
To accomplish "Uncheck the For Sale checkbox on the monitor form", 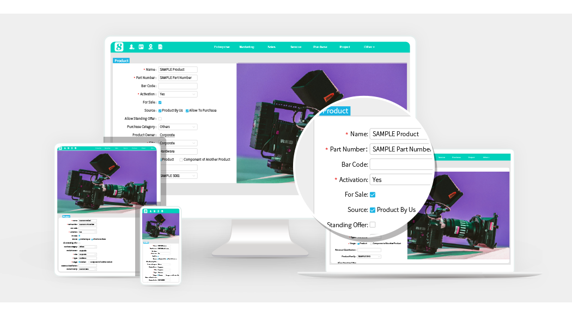I will pyautogui.click(x=160, y=102).
